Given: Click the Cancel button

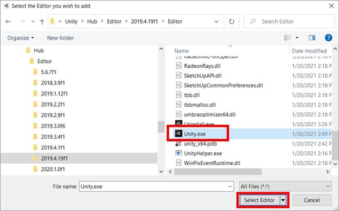Looking at the screenshot, I should (312, 200).
